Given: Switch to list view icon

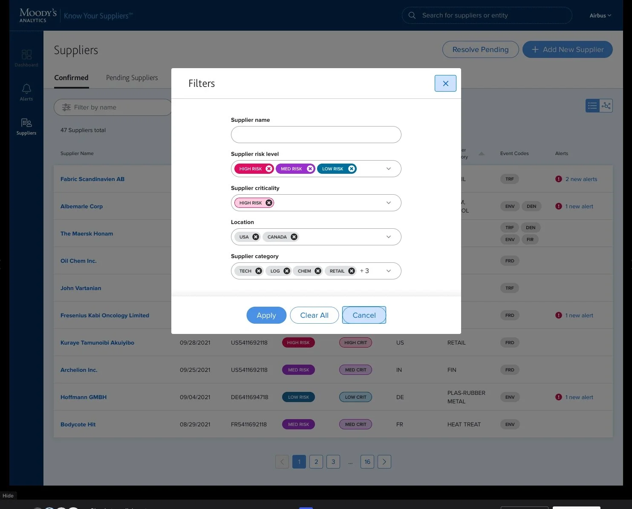Looking at the screenshot, I should 592,106.
